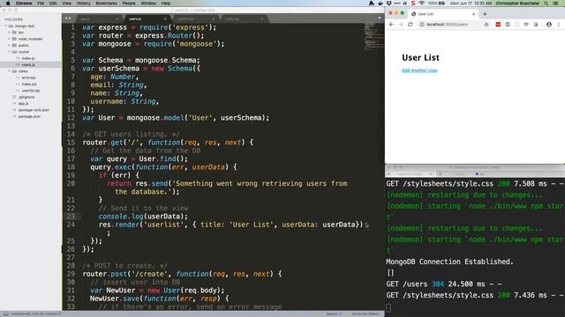Screen dimensions: 565x317
Task: Click the browser Forward button
Action: 401,25
